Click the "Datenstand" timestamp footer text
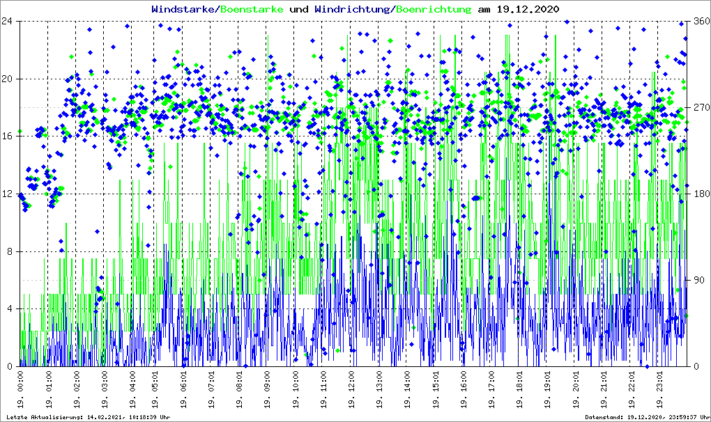This screenshot has width=711, height=422. (645, 417)
